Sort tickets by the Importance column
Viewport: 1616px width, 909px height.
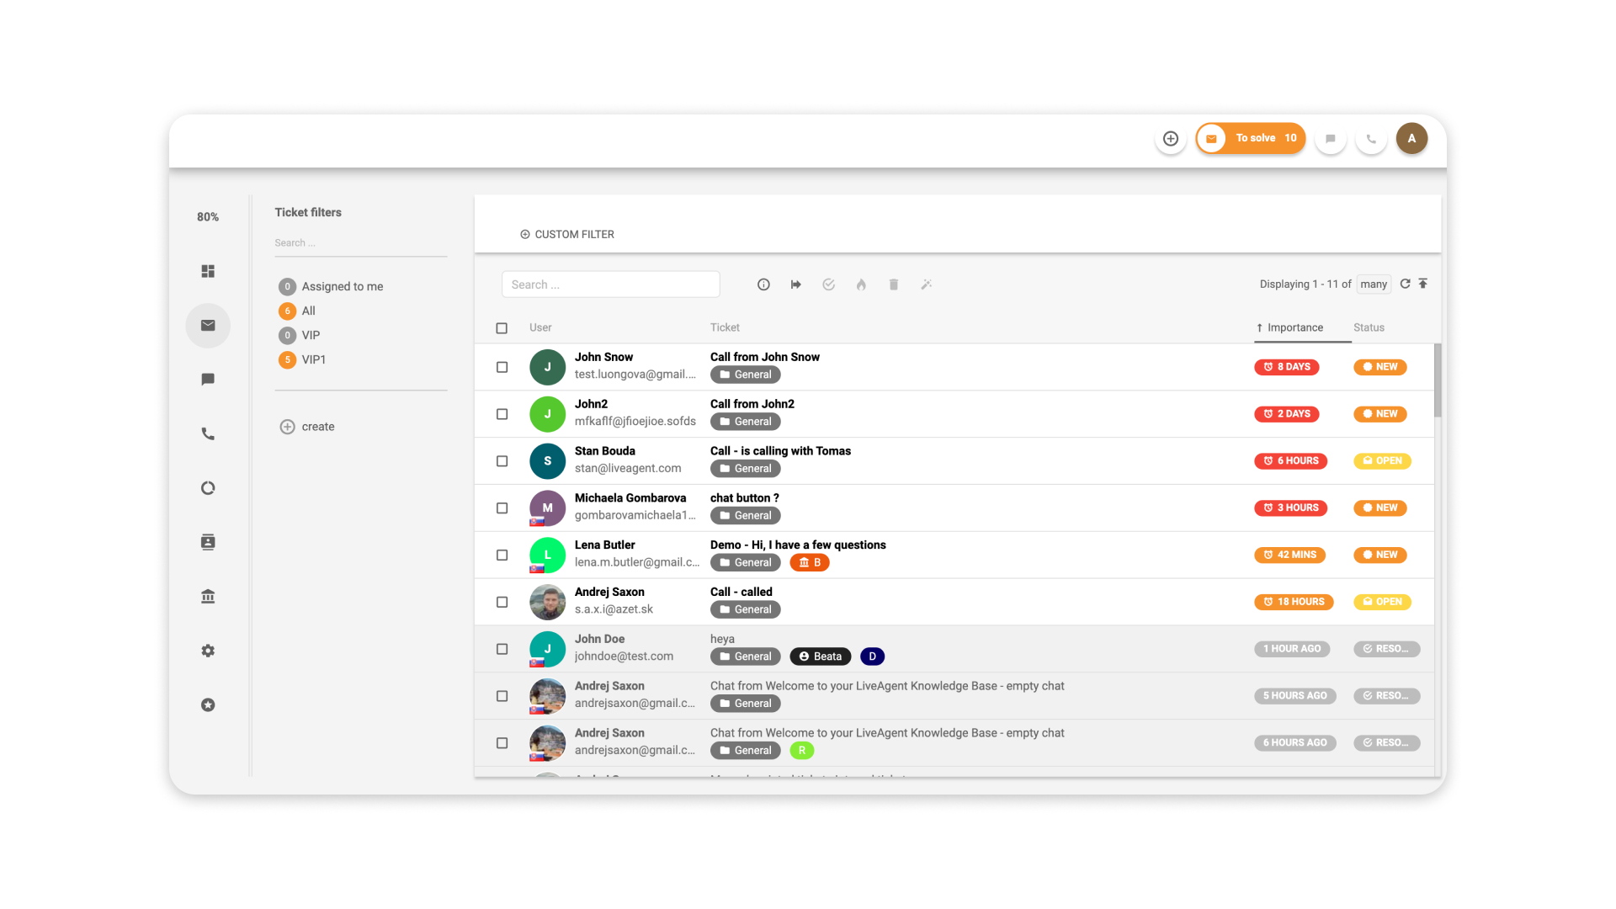tap(1294, 327)
